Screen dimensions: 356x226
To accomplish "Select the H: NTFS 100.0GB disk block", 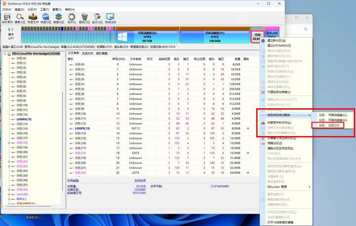I will pos(215,35).
